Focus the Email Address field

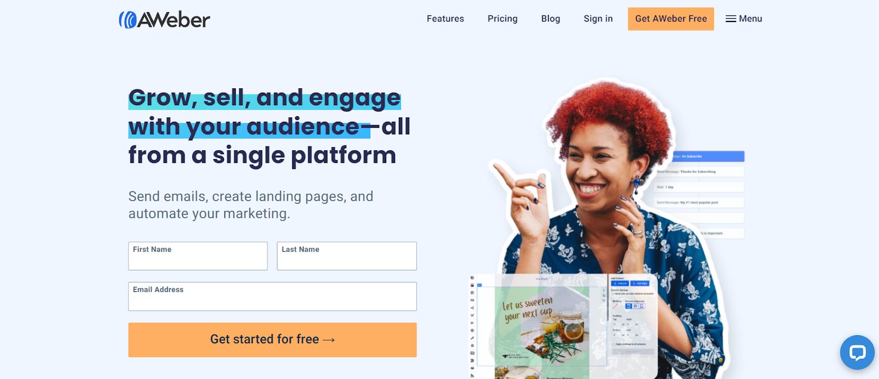tap(272, 296)
